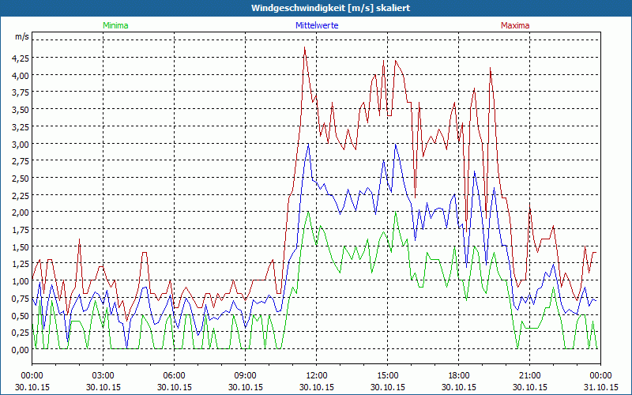Click the 3,50 y-axis value
Screen dimensions: 632x395
[21, 110]
